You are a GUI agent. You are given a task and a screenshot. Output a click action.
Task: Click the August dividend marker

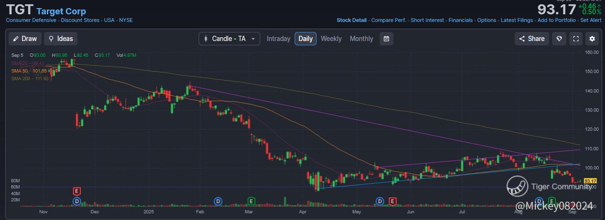pos(540,201)
